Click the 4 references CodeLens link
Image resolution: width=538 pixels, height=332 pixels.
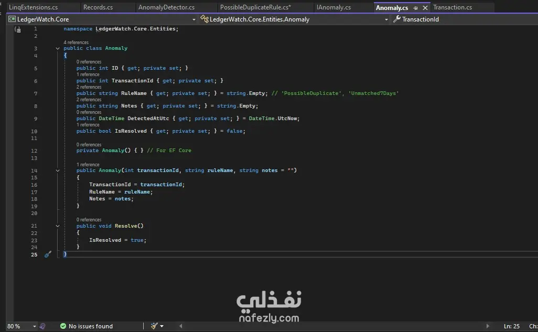pos(76,42)
